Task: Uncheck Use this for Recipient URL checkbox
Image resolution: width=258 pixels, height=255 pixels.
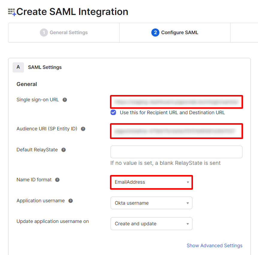Action: coord(113,113)
